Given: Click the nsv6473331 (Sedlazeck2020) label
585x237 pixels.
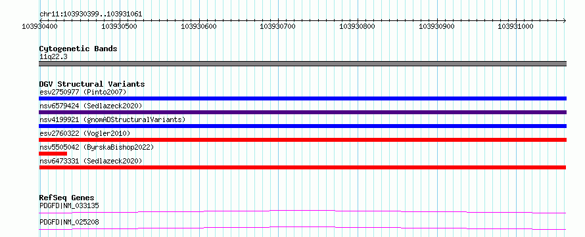Looking at the screenshot, I should [91, 161].
